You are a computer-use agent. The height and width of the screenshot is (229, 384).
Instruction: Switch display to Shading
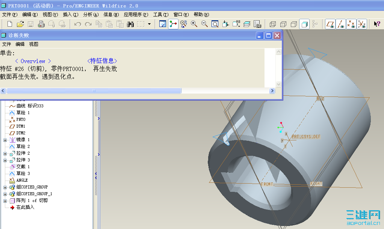coord(304,24)
